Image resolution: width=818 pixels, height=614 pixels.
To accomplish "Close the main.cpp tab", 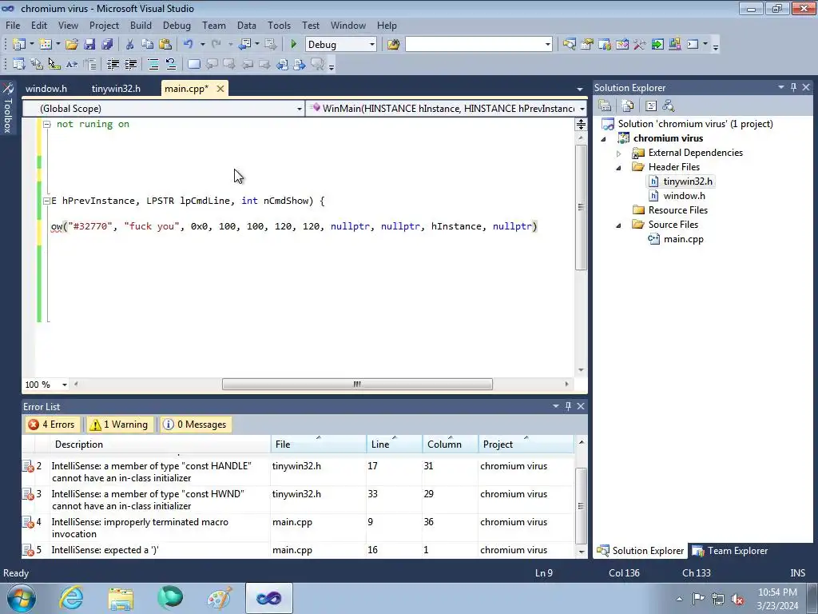I will (x=220, y=89).
